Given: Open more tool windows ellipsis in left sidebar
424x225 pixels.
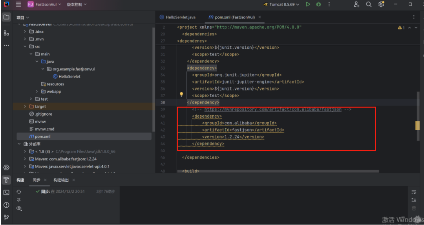Looking at the screenshot, I should [6, 46].
